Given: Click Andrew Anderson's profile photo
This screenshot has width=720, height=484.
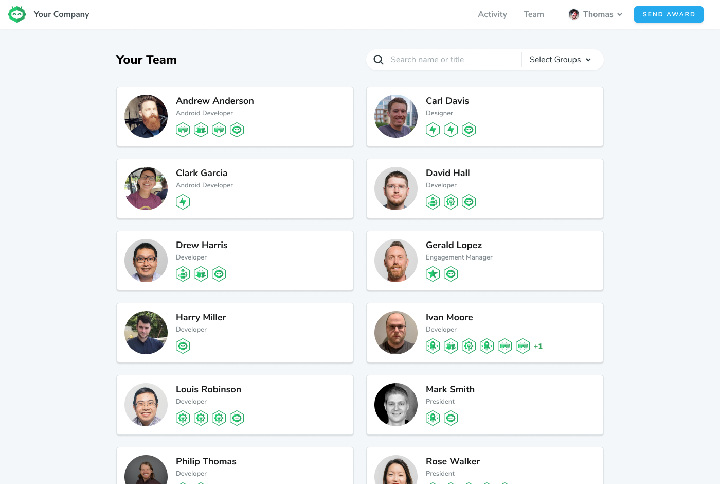Looking at the screenshot, I should [x=146, y=116].
